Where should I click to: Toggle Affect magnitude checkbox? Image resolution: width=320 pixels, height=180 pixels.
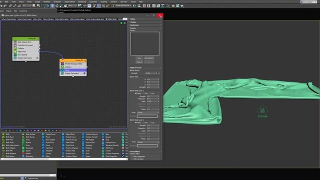pyautogui.click(x=132, y=156)
